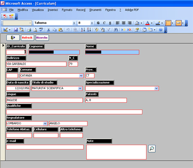Open the font name Tahoma dropdown
Viewport: 193px width, 168px height.
click(74, 23)
